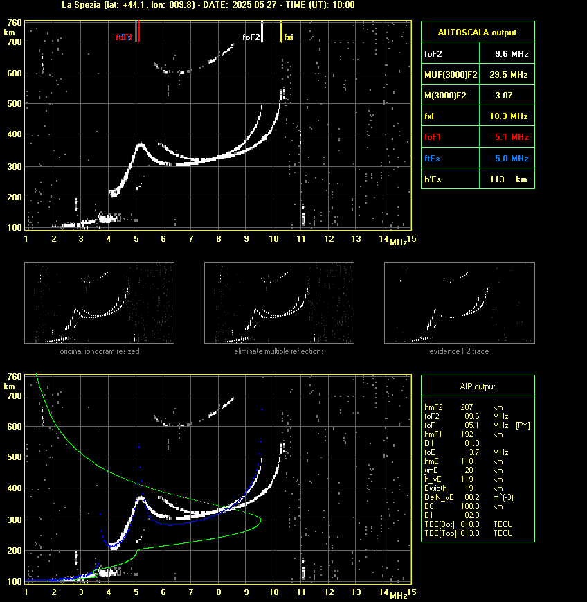Click the hmE 110 km row

coord(464,461)
